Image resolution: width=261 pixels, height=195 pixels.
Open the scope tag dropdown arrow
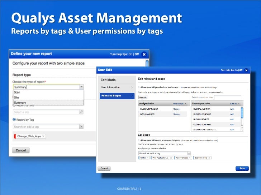tap(189, 153)
